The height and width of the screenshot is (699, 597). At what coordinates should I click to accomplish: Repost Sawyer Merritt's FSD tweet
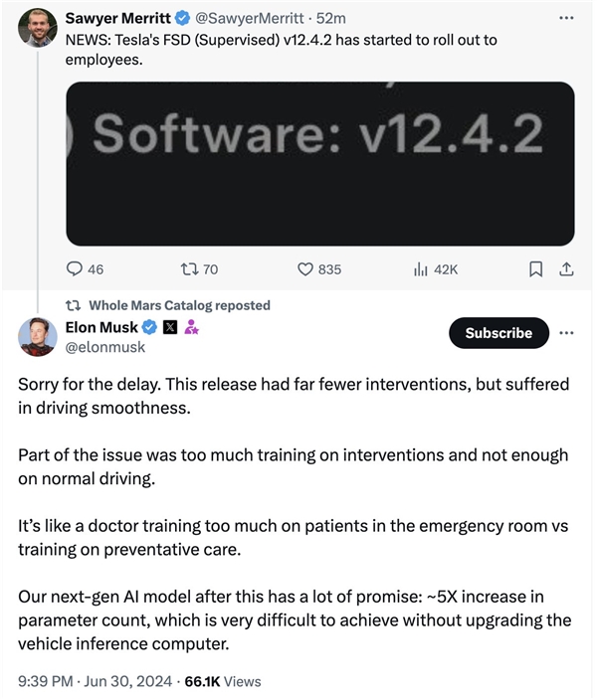[x=188, y=268]
